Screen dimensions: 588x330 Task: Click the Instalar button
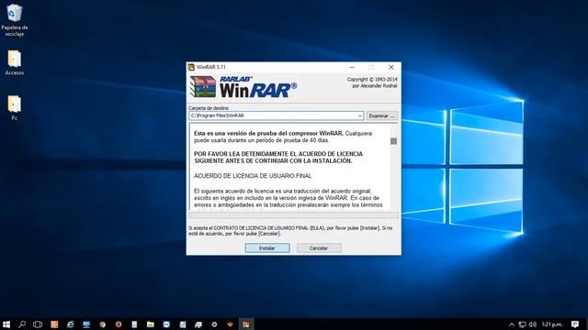[x=267, y=248]
